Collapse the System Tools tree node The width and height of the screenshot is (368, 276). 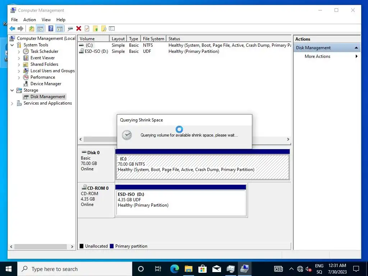12,45
